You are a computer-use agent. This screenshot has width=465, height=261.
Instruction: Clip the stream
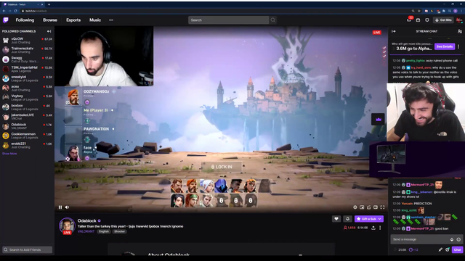pyautogui.click(x=368, y=207)
